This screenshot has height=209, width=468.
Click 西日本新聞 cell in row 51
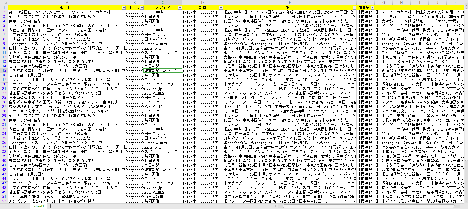pos(163,197)
